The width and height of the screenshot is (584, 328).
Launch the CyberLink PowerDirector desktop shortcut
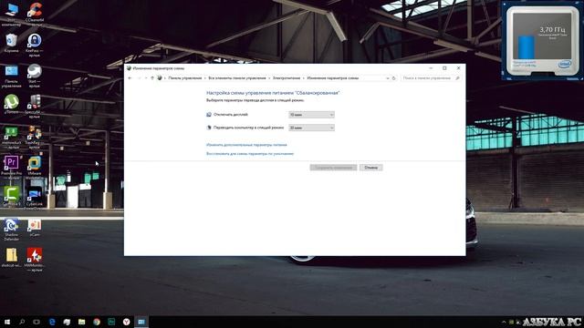35,198
